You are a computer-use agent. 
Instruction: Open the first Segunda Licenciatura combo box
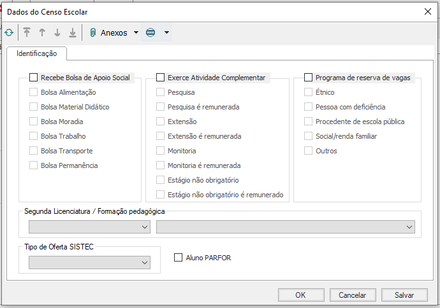pos(89,227)
